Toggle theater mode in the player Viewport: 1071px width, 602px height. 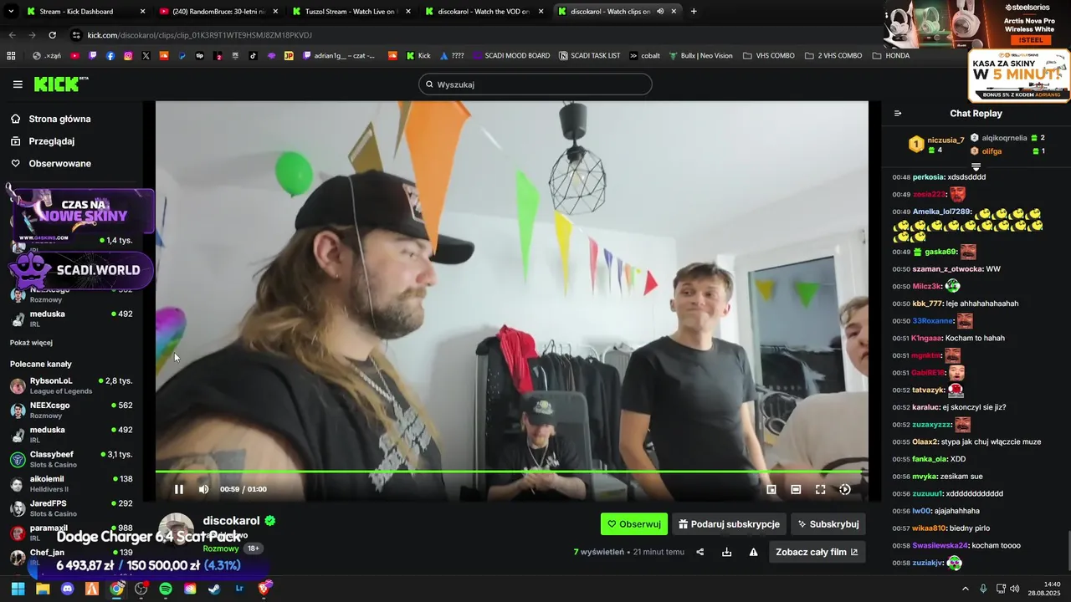pyautogui.click(x=796, y=489)
